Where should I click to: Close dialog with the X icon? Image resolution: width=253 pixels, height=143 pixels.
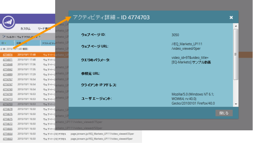click(231, 17)
